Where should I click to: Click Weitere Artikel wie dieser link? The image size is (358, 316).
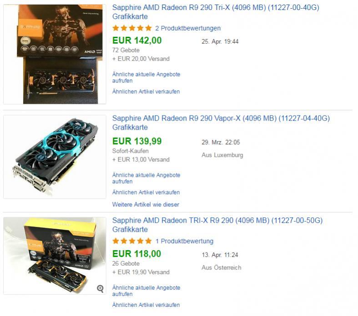click(x=146, y=205)
